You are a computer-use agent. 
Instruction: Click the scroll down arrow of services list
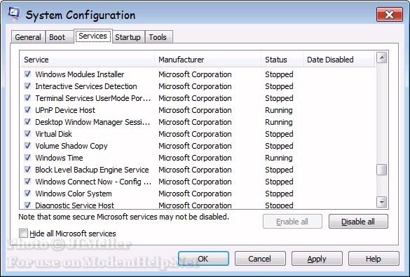tap(382, 202)
